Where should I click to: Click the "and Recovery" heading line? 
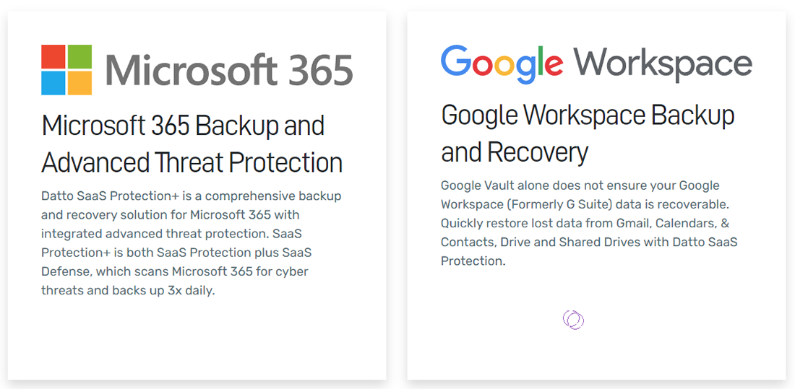(515, 152)
